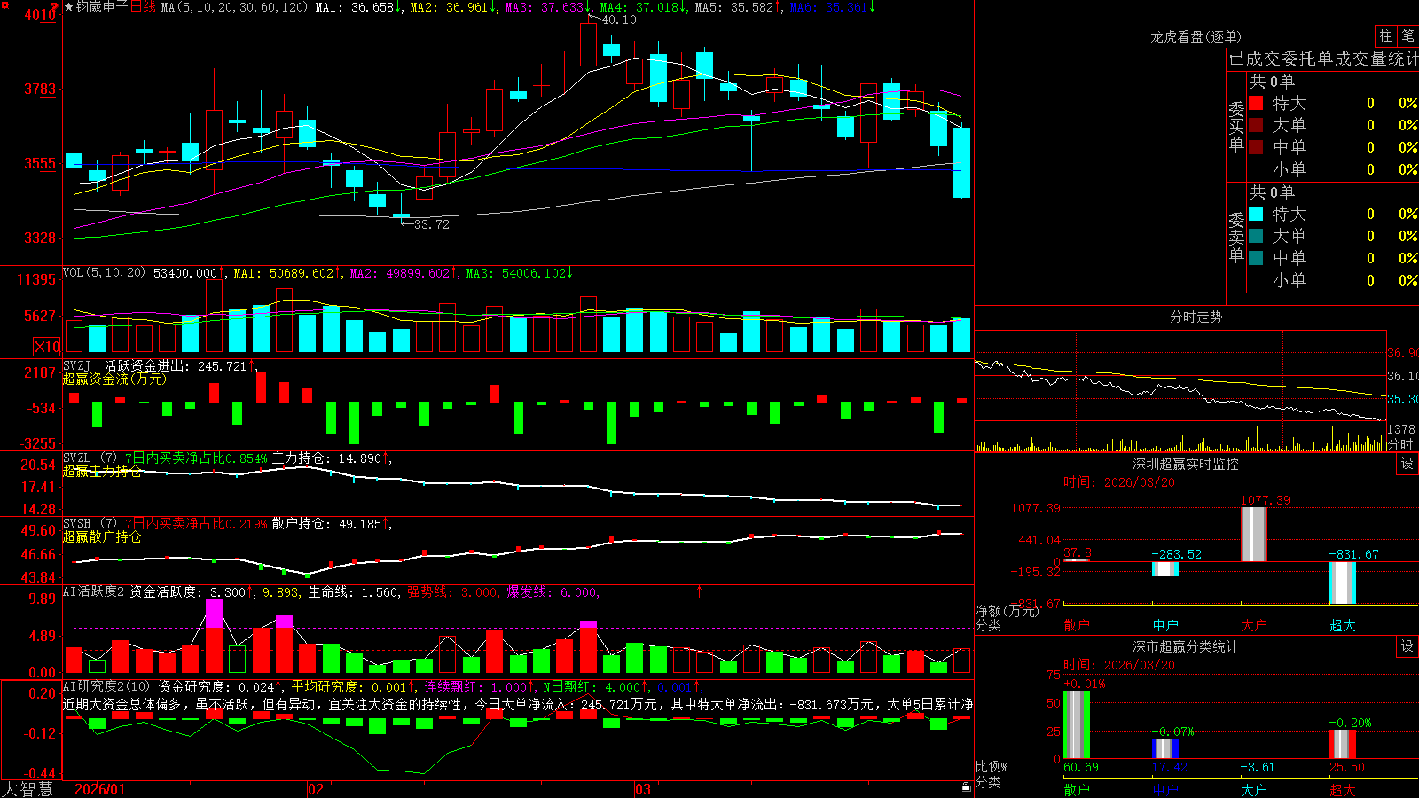Click the 深圳超赢实时监控 panel title
Screen dimensions: 1419x798
click(x=1186, y=464)
